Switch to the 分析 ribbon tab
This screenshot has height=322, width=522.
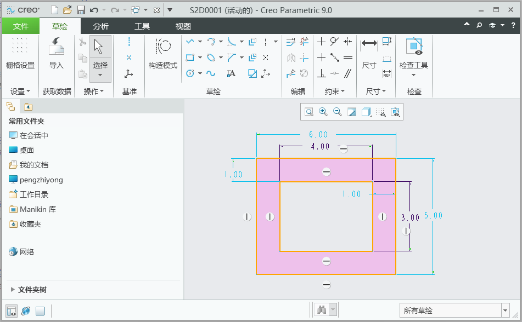[x=101, y=26]
